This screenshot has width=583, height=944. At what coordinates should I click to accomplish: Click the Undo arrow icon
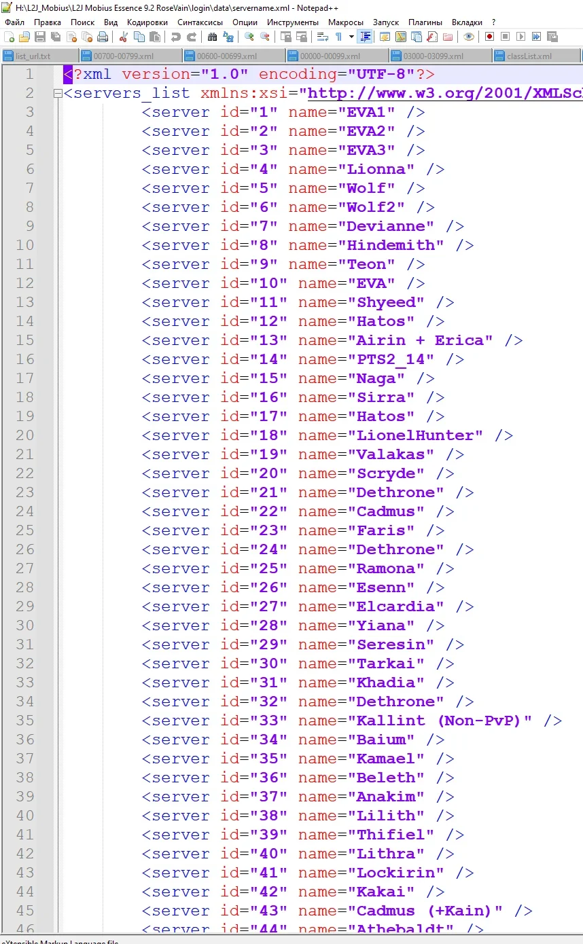coord(176,37)
